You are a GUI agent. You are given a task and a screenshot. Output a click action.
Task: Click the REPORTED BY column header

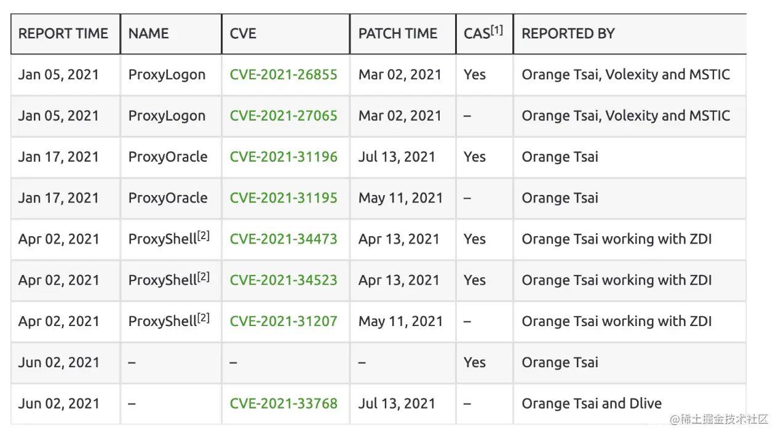click(x=568, y=34)
